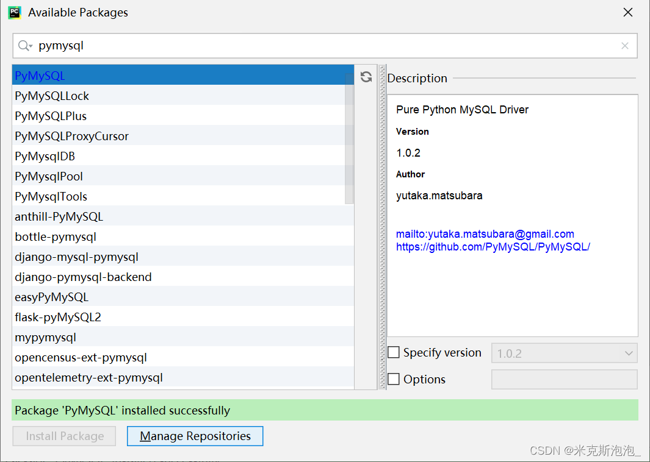Select django-pymysql-backend package
The height and width of the screenshot is (462, 650).
click(x=183, y=277)
